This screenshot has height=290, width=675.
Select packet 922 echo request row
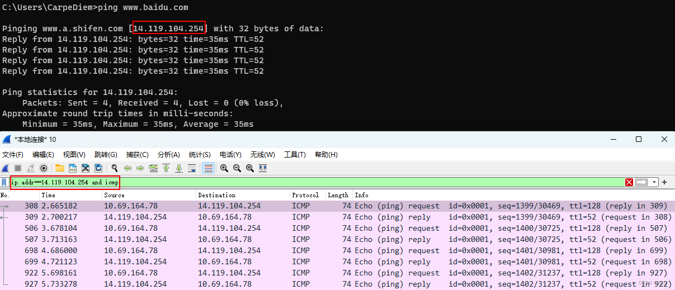pos(337,273)
